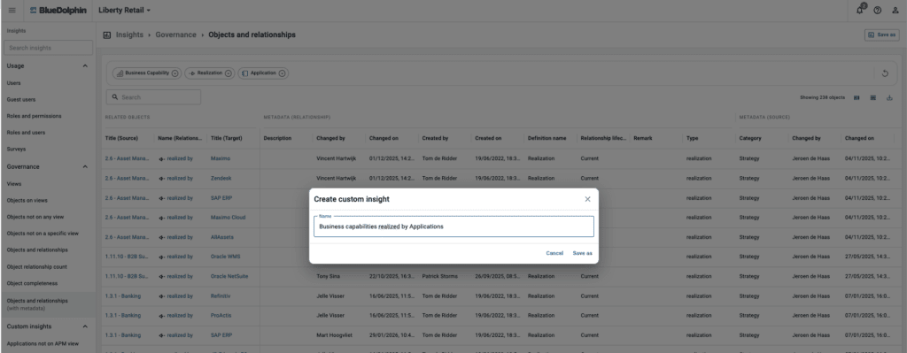Open the Zendesk target link
This screenshot has width=907, height=353.
tap(221, 179)
